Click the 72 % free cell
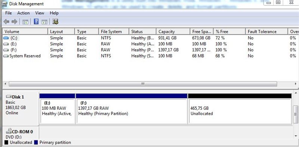The width and height of the screenshot is (299, 147). tap(220, 38)
